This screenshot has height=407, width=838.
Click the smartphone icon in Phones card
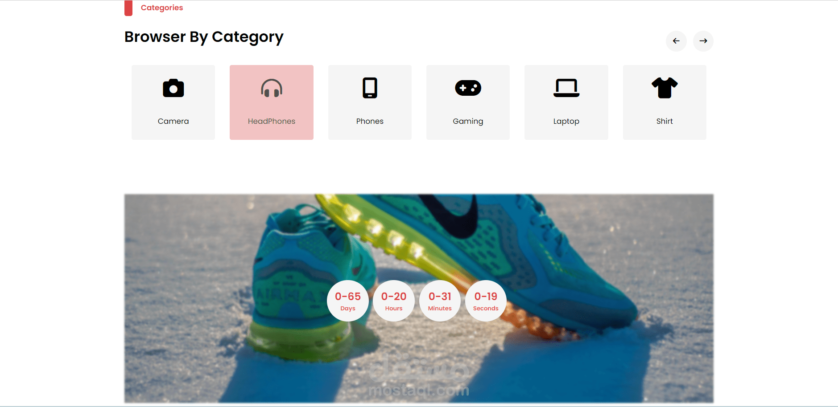pyautogui.click(x=370, y=88)
